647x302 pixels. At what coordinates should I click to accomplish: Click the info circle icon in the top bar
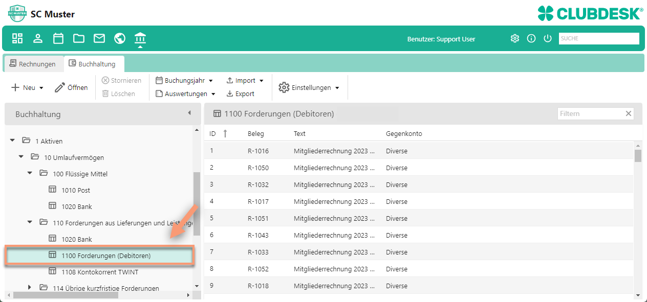(531, 38)
